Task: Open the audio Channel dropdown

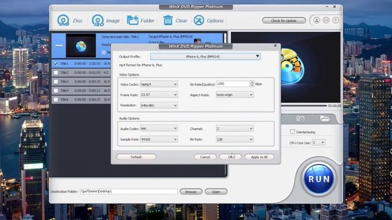Action: (235, 128)
